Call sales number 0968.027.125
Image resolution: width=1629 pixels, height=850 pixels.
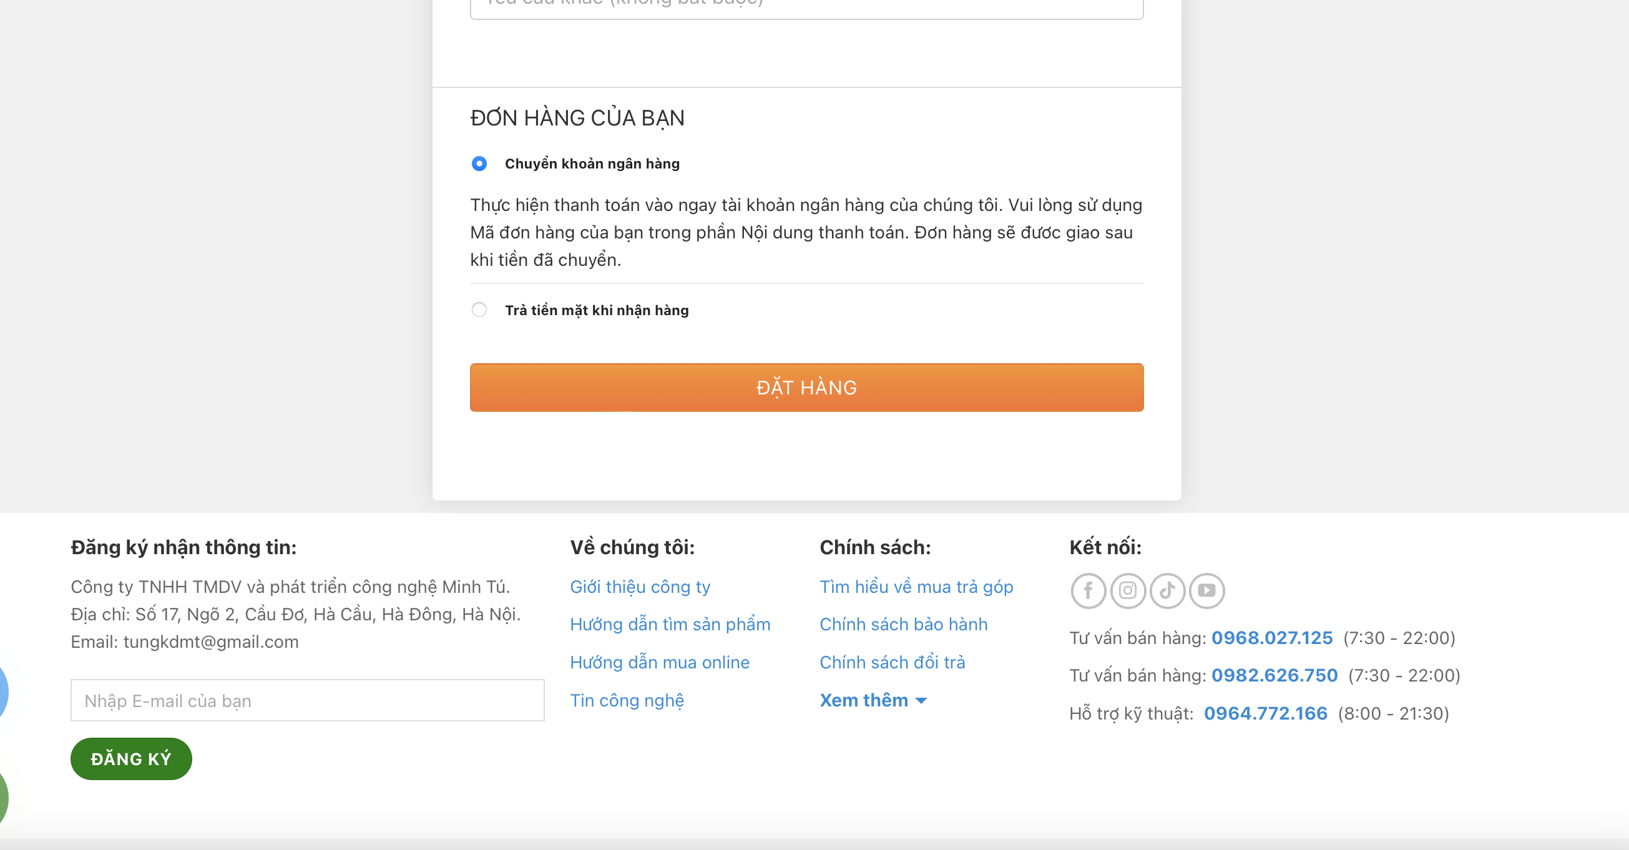point(1272,638)
